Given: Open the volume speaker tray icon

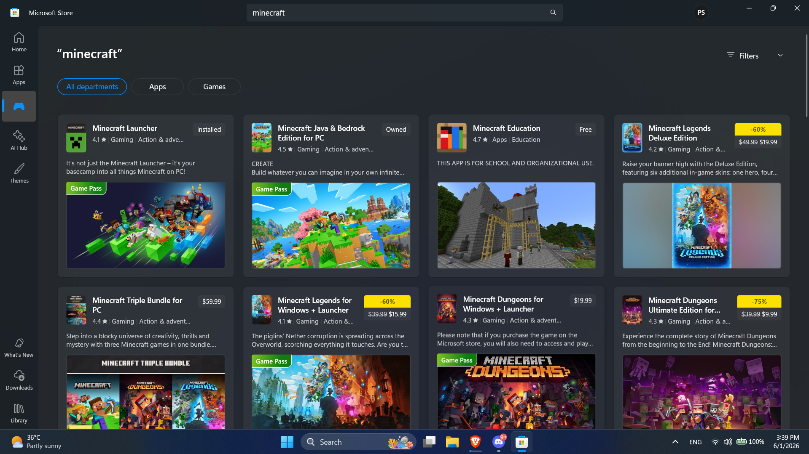Looking at the screenshot, I should click(728, 442).
